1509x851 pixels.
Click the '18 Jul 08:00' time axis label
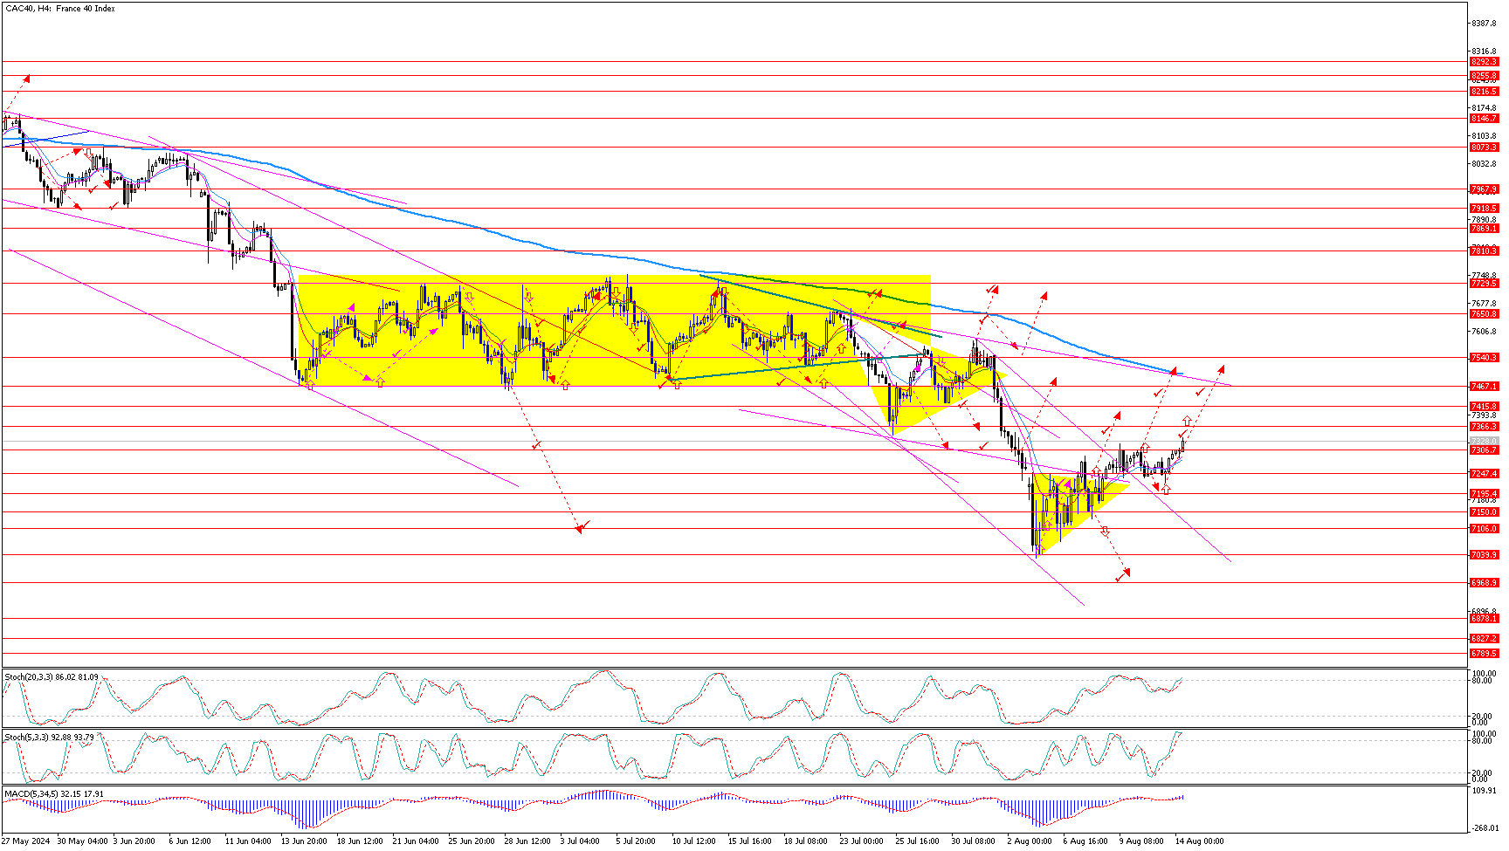(x=806, y=841)
